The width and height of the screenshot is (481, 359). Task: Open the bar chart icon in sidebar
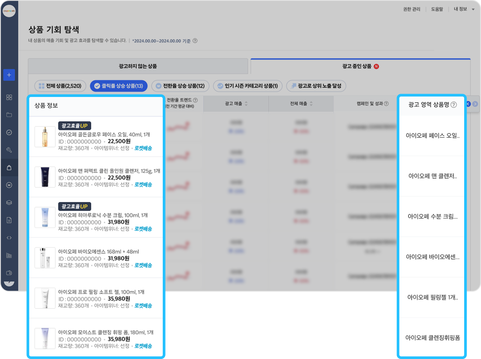coord(9,255)
